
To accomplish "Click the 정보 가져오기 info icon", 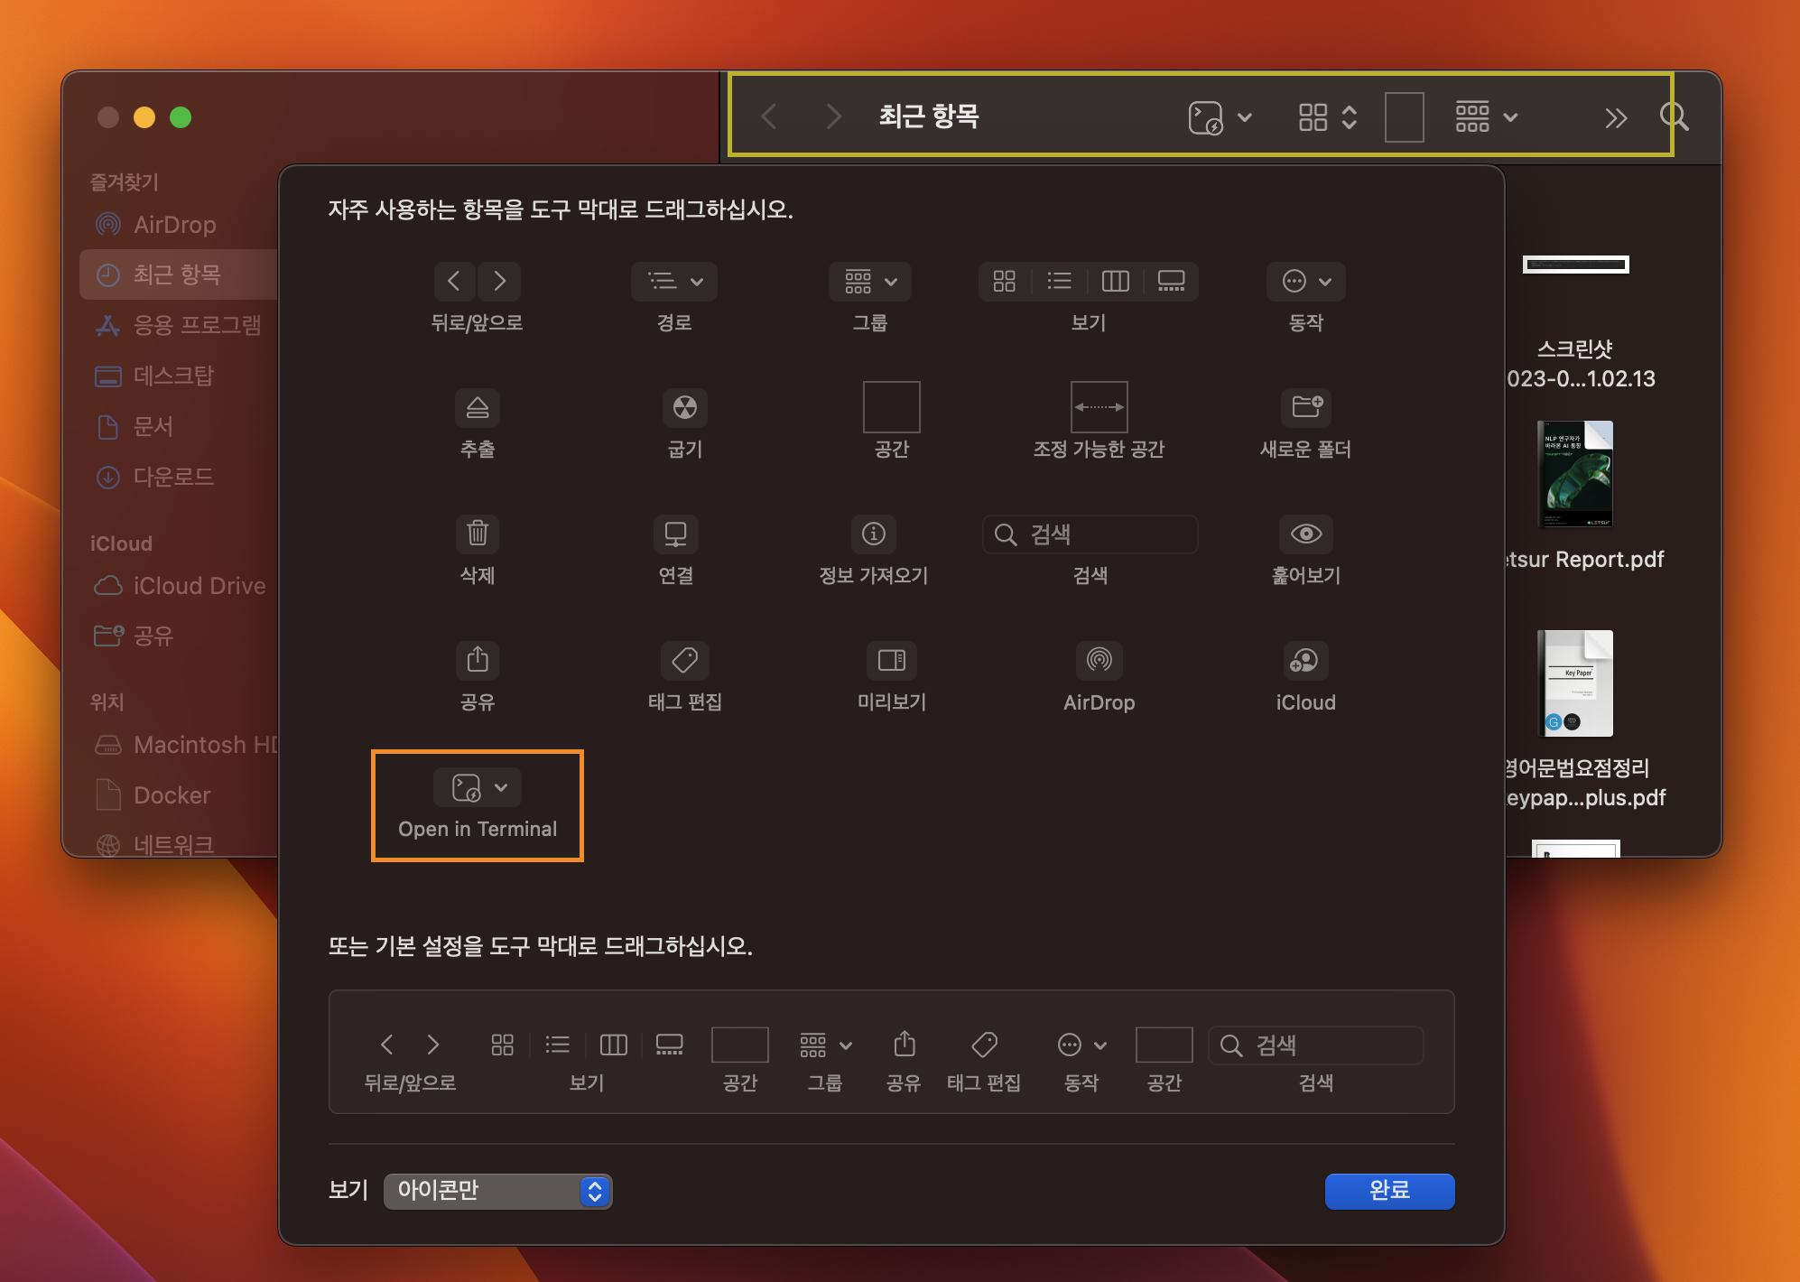I will pyautogui.click(x=873, y=534).
